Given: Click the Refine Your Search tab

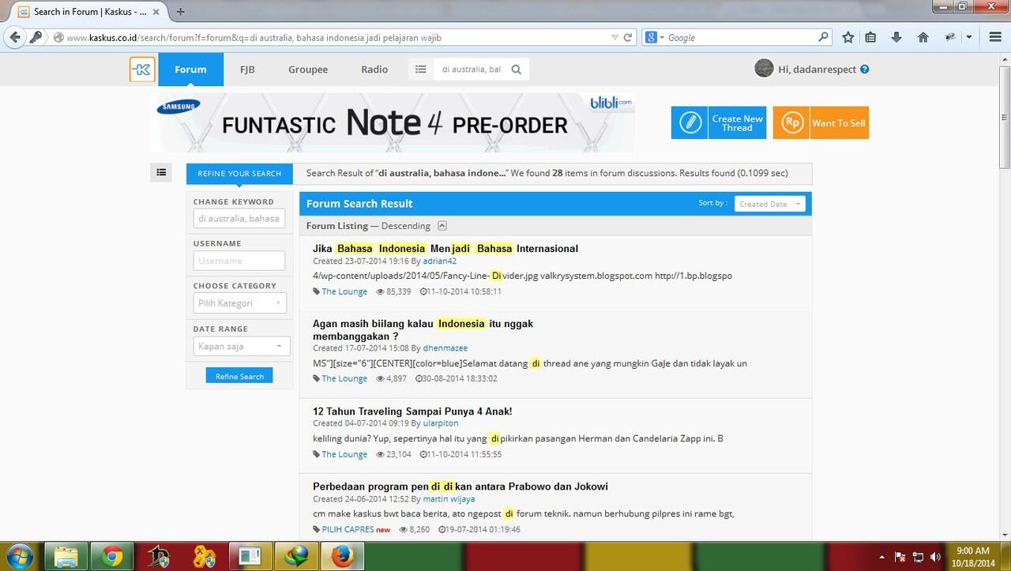Looking at the screenshot, I should click(x=239, y=174).
